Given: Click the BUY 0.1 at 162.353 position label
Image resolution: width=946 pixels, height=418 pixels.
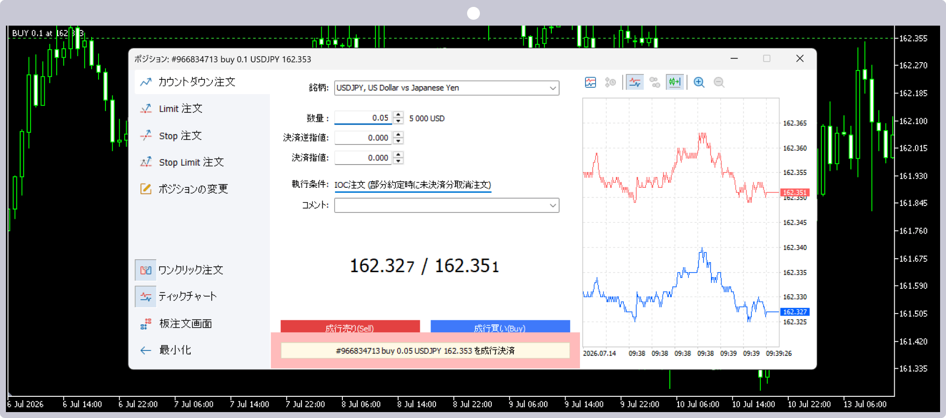Looking at the screenshot, I should point(48,33).
